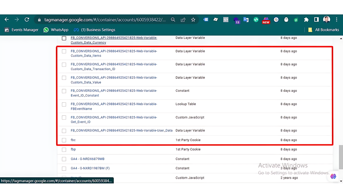Open the purple extension with badge 13

[x=236, y=20]
